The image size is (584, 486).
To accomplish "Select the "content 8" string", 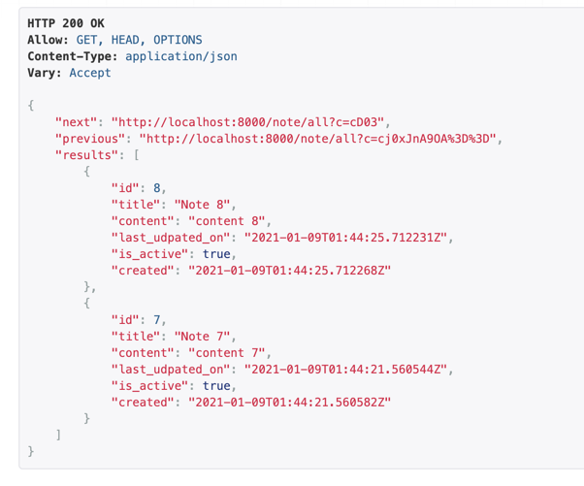I will tap(227, 221).
